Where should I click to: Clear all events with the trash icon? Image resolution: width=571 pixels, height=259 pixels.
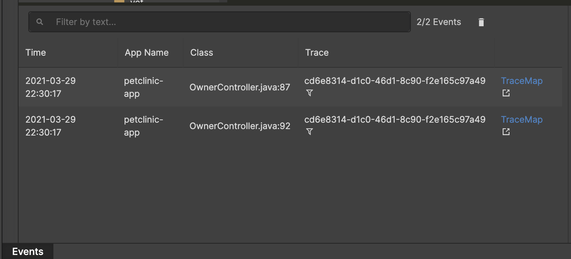[x=481, y=22]
